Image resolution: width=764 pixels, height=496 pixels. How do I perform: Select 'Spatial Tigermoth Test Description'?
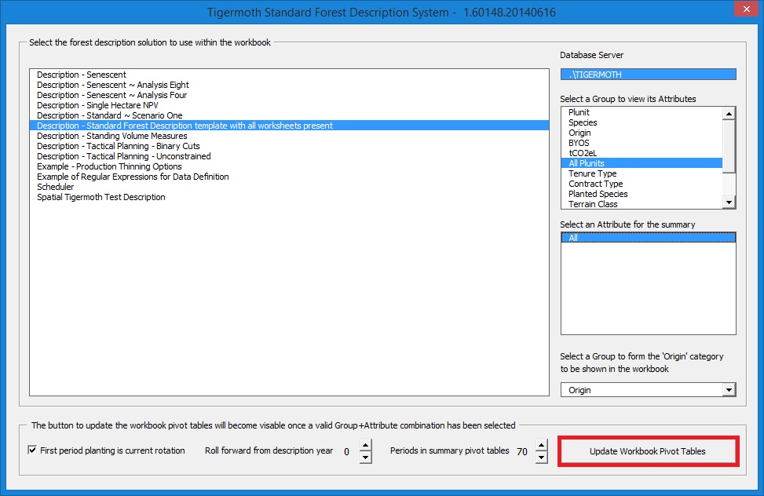pos(290,197)
